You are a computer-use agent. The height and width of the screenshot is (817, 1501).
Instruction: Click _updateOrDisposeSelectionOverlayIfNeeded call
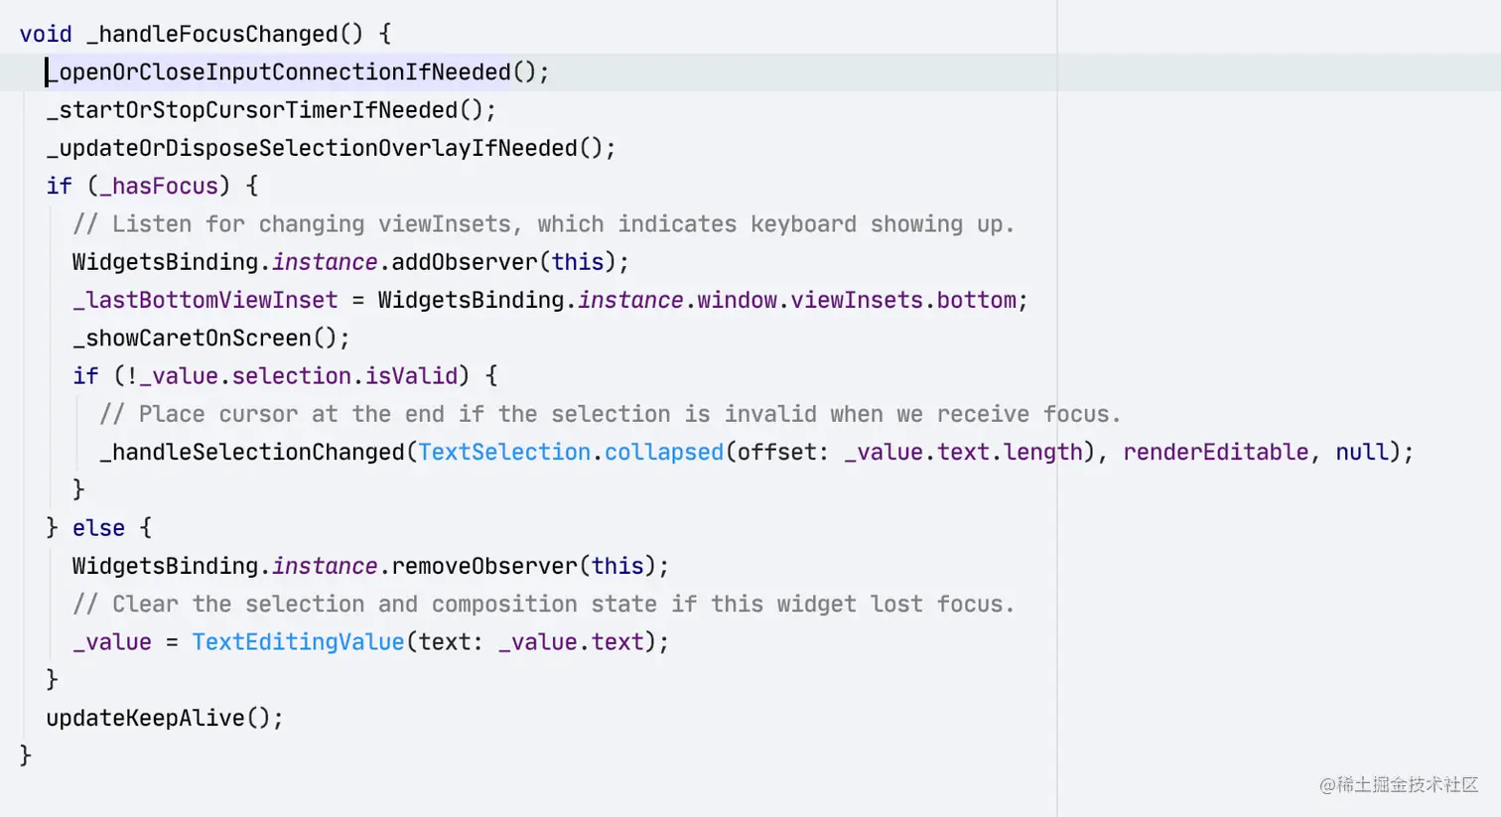tap(312, 148)
